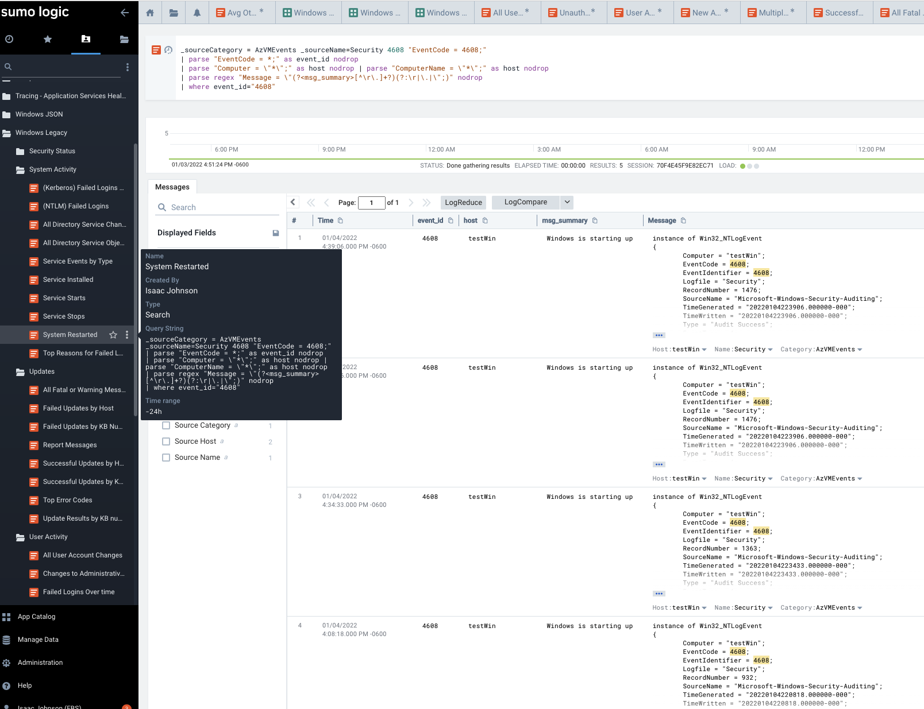Click the field browser Search box
This screenshot has height=709, width=924.
(217, 207)
